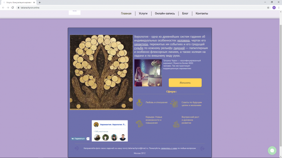Select the Услуги, Консультация browser tab
The image size is (282, 158).
point(19,2)
